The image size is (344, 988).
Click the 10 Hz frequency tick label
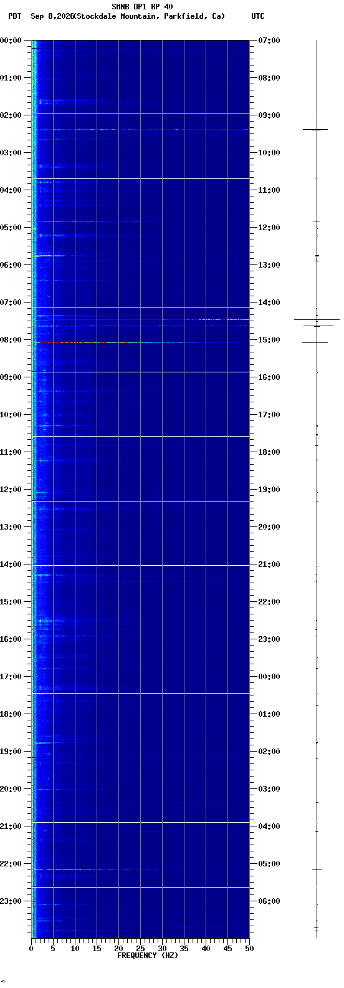[x=75, y=949]
